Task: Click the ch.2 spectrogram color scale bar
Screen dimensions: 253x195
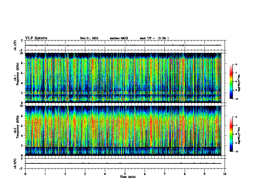Action: [231, 134]
